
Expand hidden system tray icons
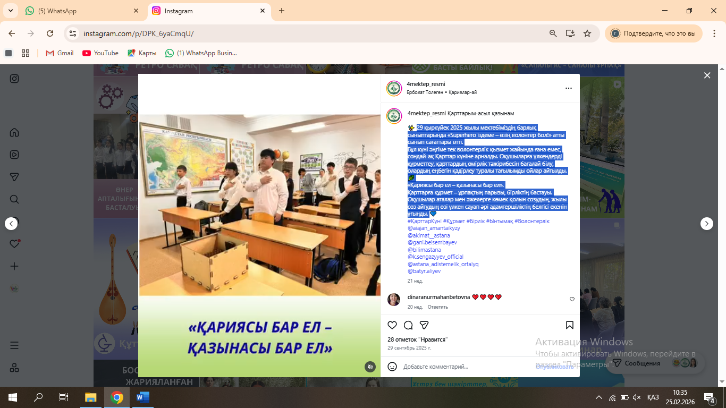(x=599, y=397)
